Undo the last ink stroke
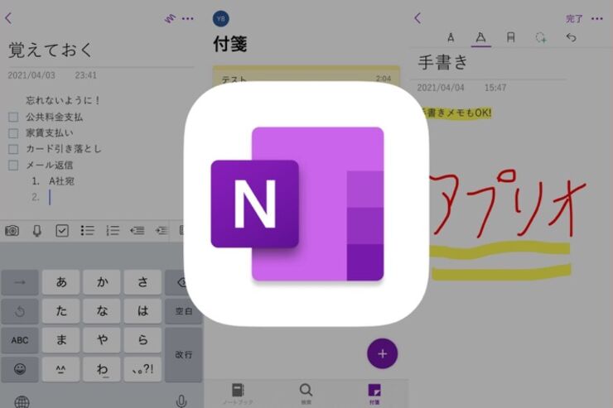 (572, 37)
